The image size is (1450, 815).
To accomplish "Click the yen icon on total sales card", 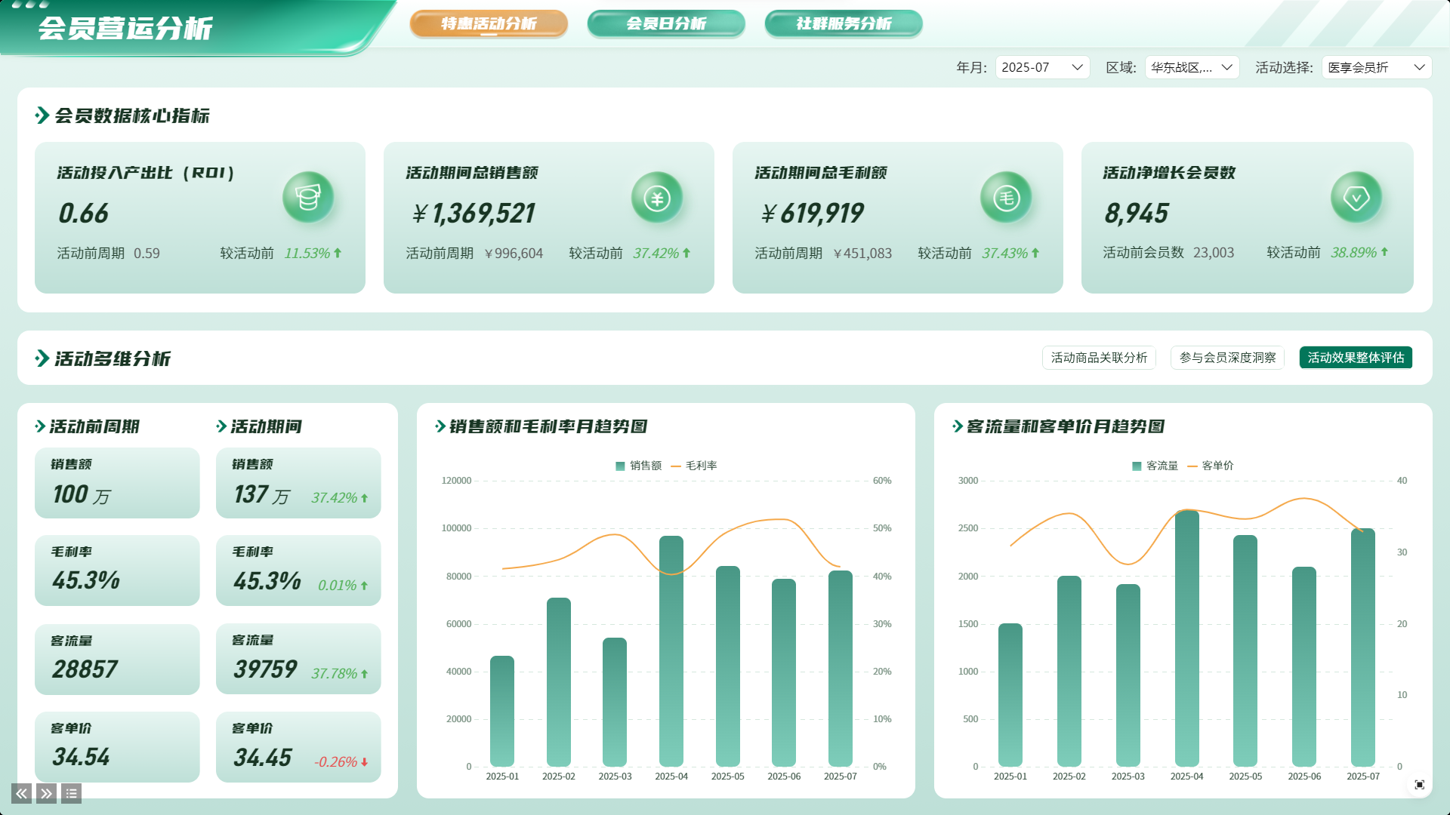I will point(656,198).
